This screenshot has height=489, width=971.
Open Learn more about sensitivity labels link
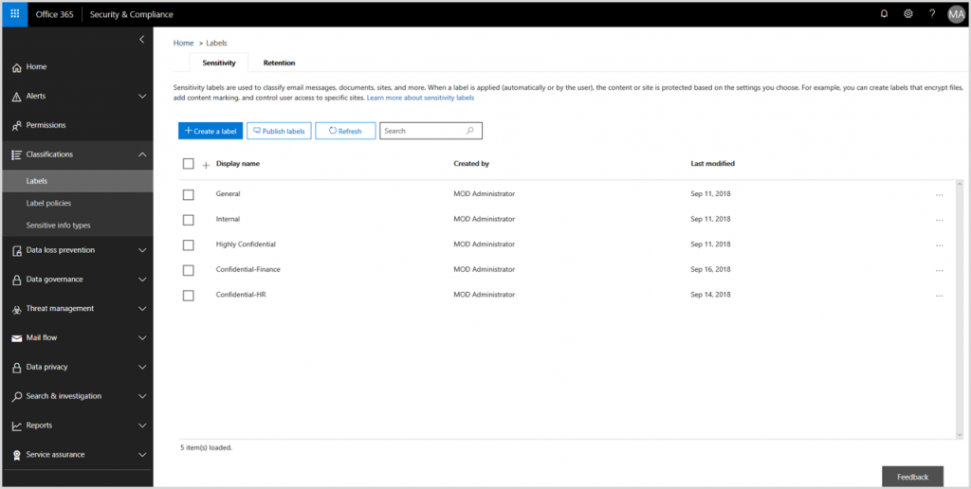[x=420, y=98]
